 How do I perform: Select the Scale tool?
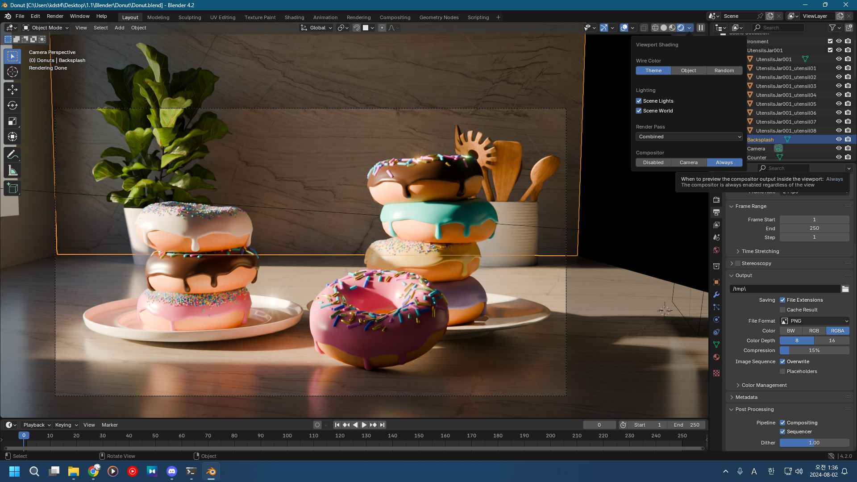coord(12,121)
